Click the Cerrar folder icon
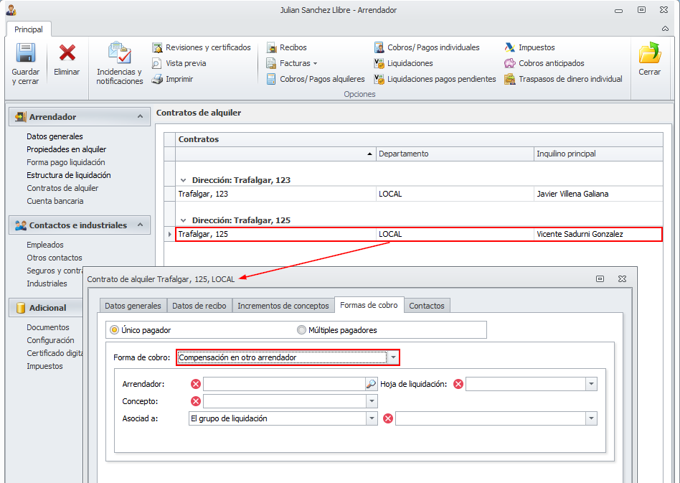This screenshot has height=483, width=680. (x=650, y=52)
